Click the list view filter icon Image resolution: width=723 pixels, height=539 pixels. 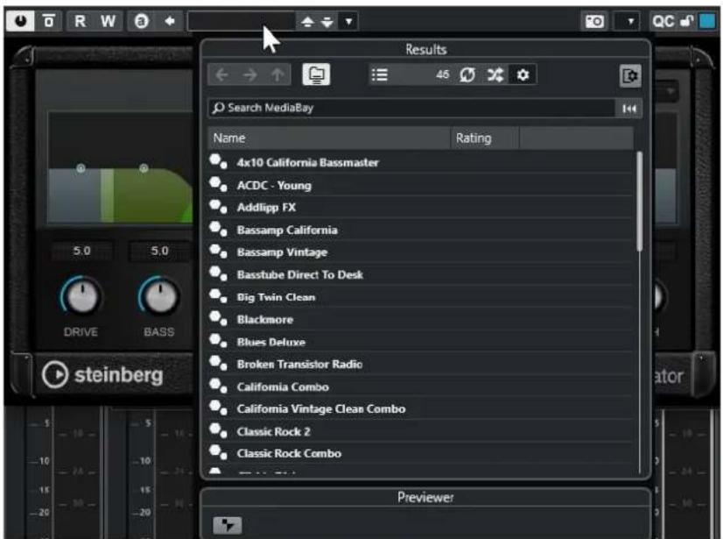click(380, 74)
